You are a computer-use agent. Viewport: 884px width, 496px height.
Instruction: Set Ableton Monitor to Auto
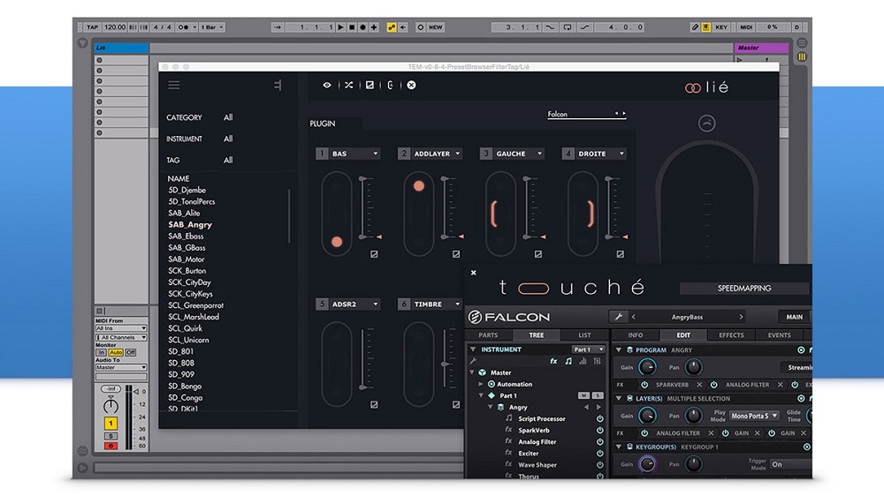(116, 352)
